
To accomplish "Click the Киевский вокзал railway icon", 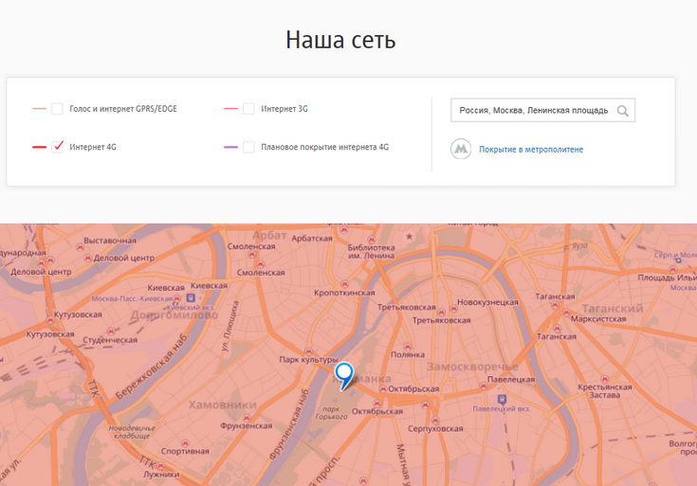I will 191,297.
